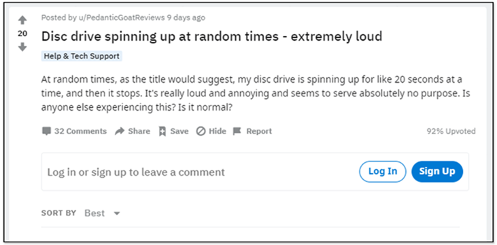Click the Save text label
The width and height of the screenshot is (497, 245).
pos(179,131)
